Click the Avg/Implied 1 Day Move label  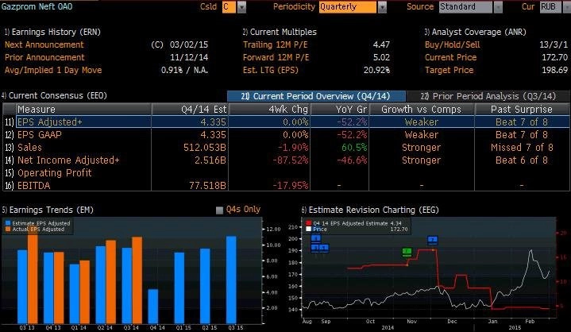point(53,70)
